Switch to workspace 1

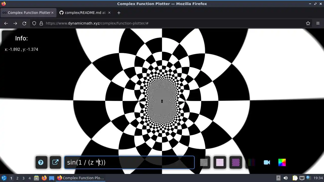(x=11, y=178)
